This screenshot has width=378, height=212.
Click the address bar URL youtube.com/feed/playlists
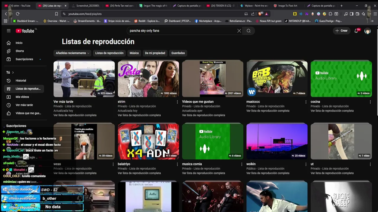pos(85,14)
